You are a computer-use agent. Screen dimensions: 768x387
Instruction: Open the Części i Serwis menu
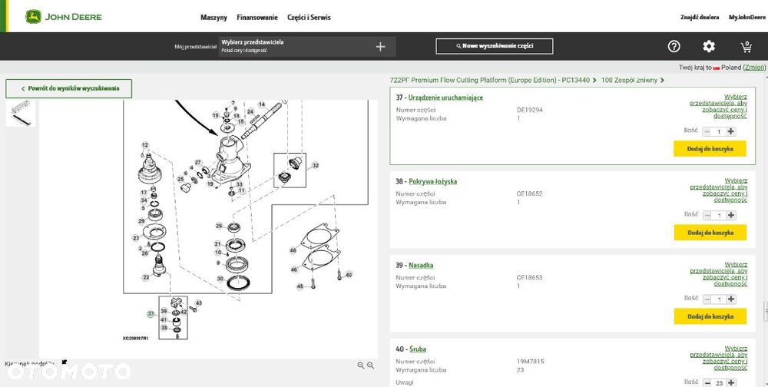[309, 17]
